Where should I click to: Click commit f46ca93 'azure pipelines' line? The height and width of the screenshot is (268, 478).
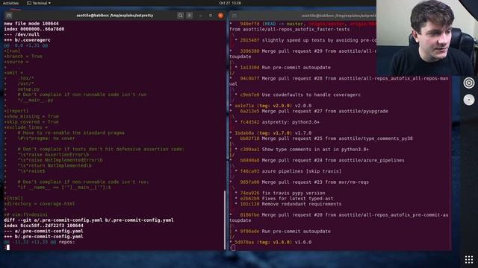(x=291, y=171)
